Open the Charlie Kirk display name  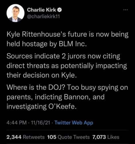click(x=41, y=10)
